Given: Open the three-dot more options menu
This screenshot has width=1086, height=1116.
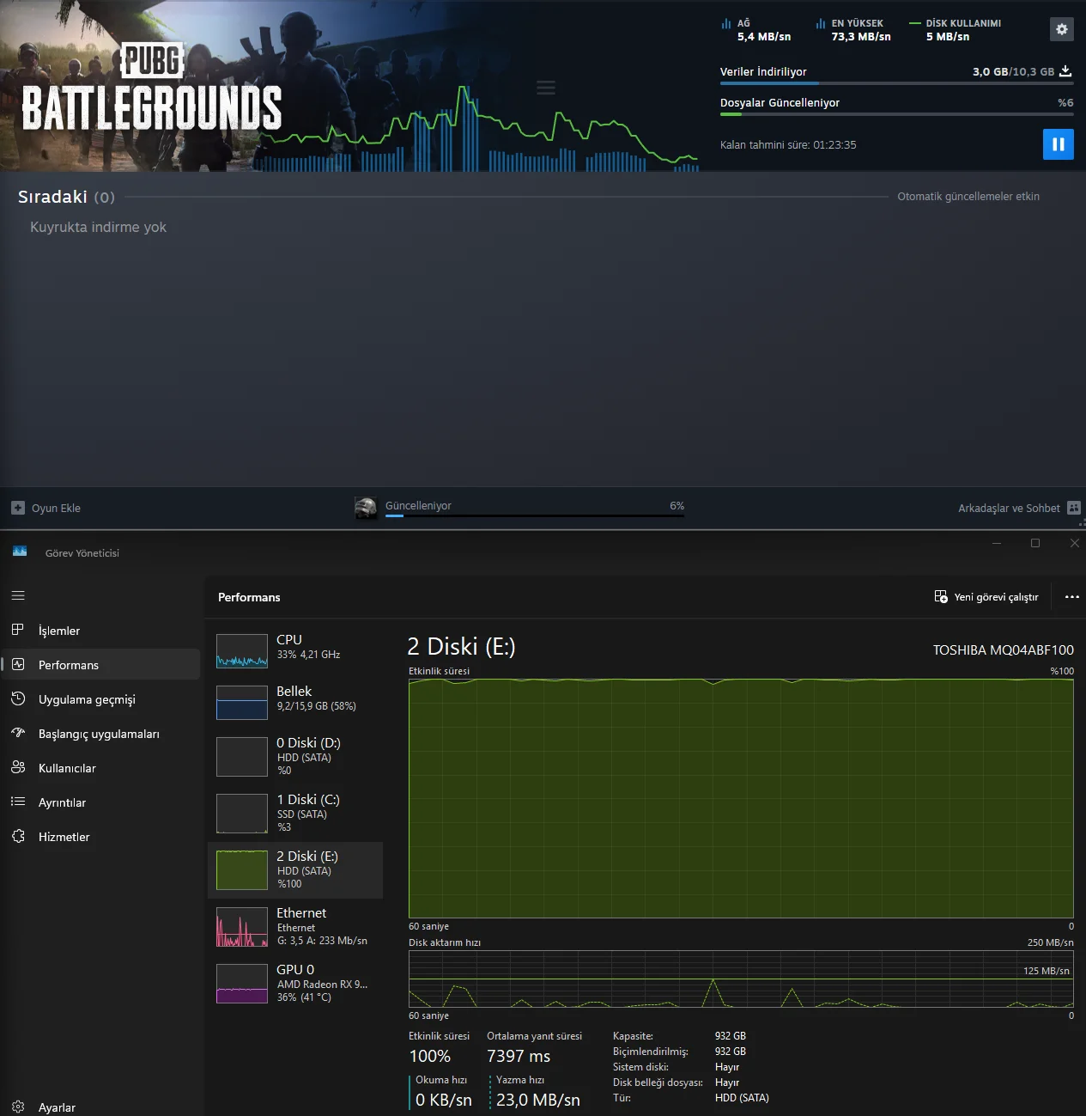Looking at the screenshot, I should point(1071,597).
